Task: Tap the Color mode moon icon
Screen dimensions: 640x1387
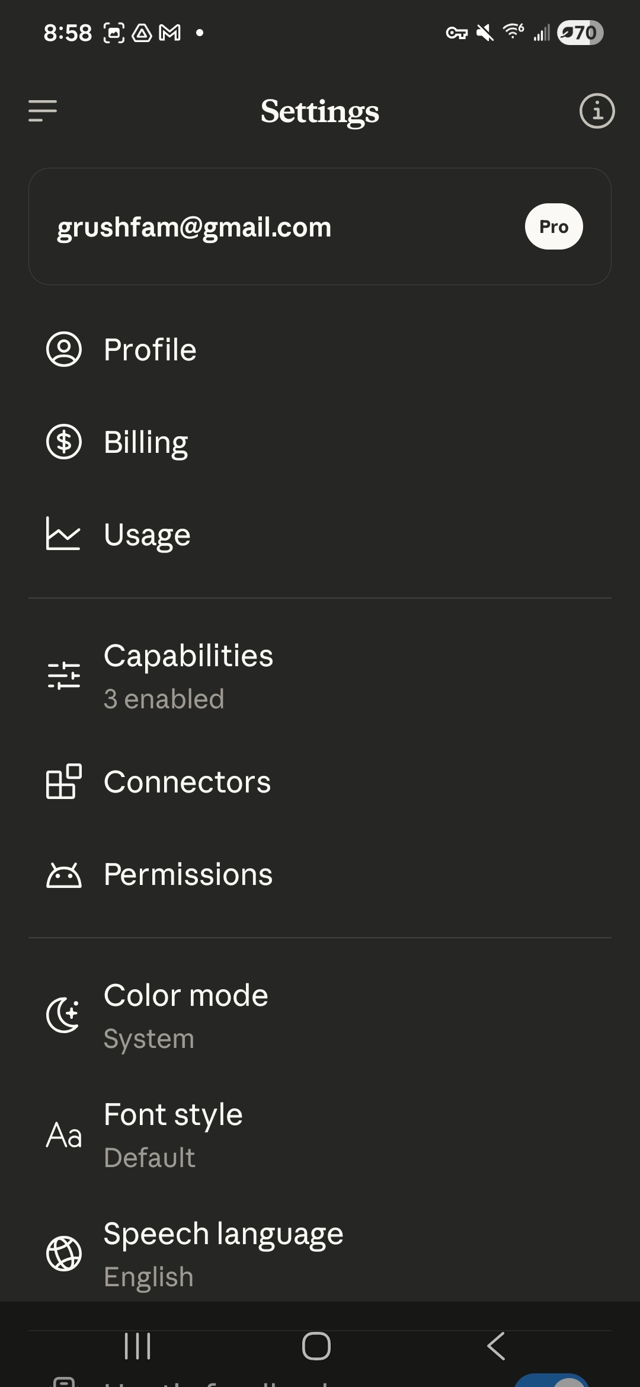Action: click(x=64, y=1015)
